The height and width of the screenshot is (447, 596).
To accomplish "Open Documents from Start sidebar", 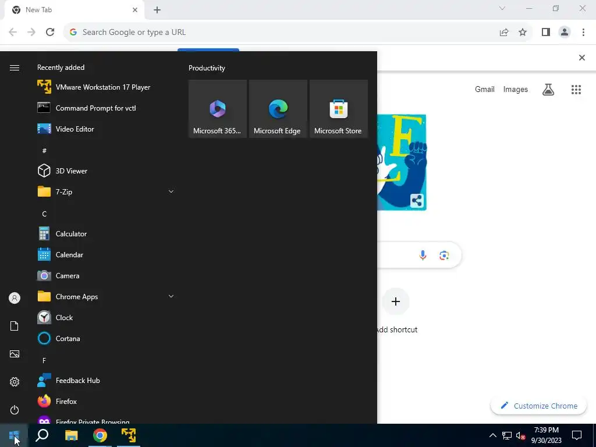I will tap(15, 326).
